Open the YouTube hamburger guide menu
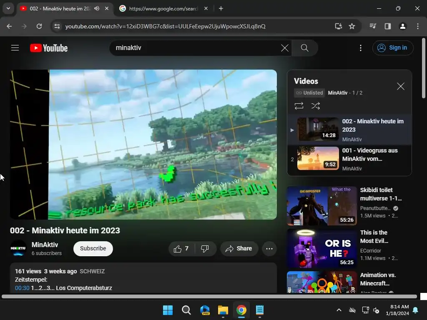This screenshot has width=427, height=320. point(15,48)
